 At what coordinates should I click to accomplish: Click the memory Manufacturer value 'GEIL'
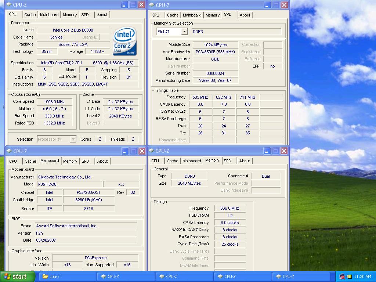pyautogui.click(x=215, y=59)
